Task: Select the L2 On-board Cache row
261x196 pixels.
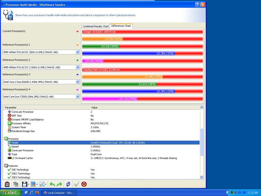Action: pyautogui.click(x=103, y=158)
